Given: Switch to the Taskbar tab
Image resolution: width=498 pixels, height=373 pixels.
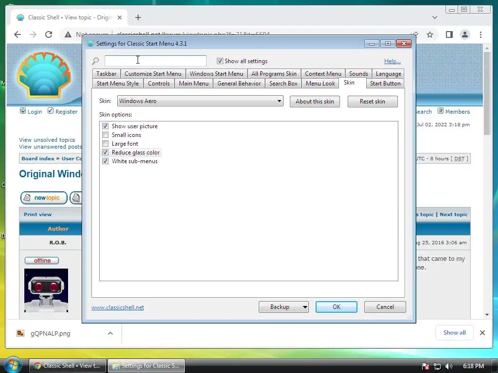Looking at the screenshot, I should click(107, 74).
